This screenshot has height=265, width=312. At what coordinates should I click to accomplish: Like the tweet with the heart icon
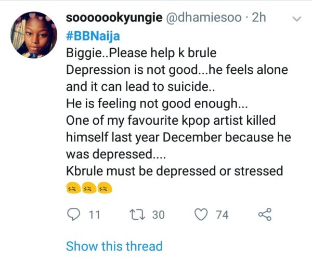click(202, 214)
